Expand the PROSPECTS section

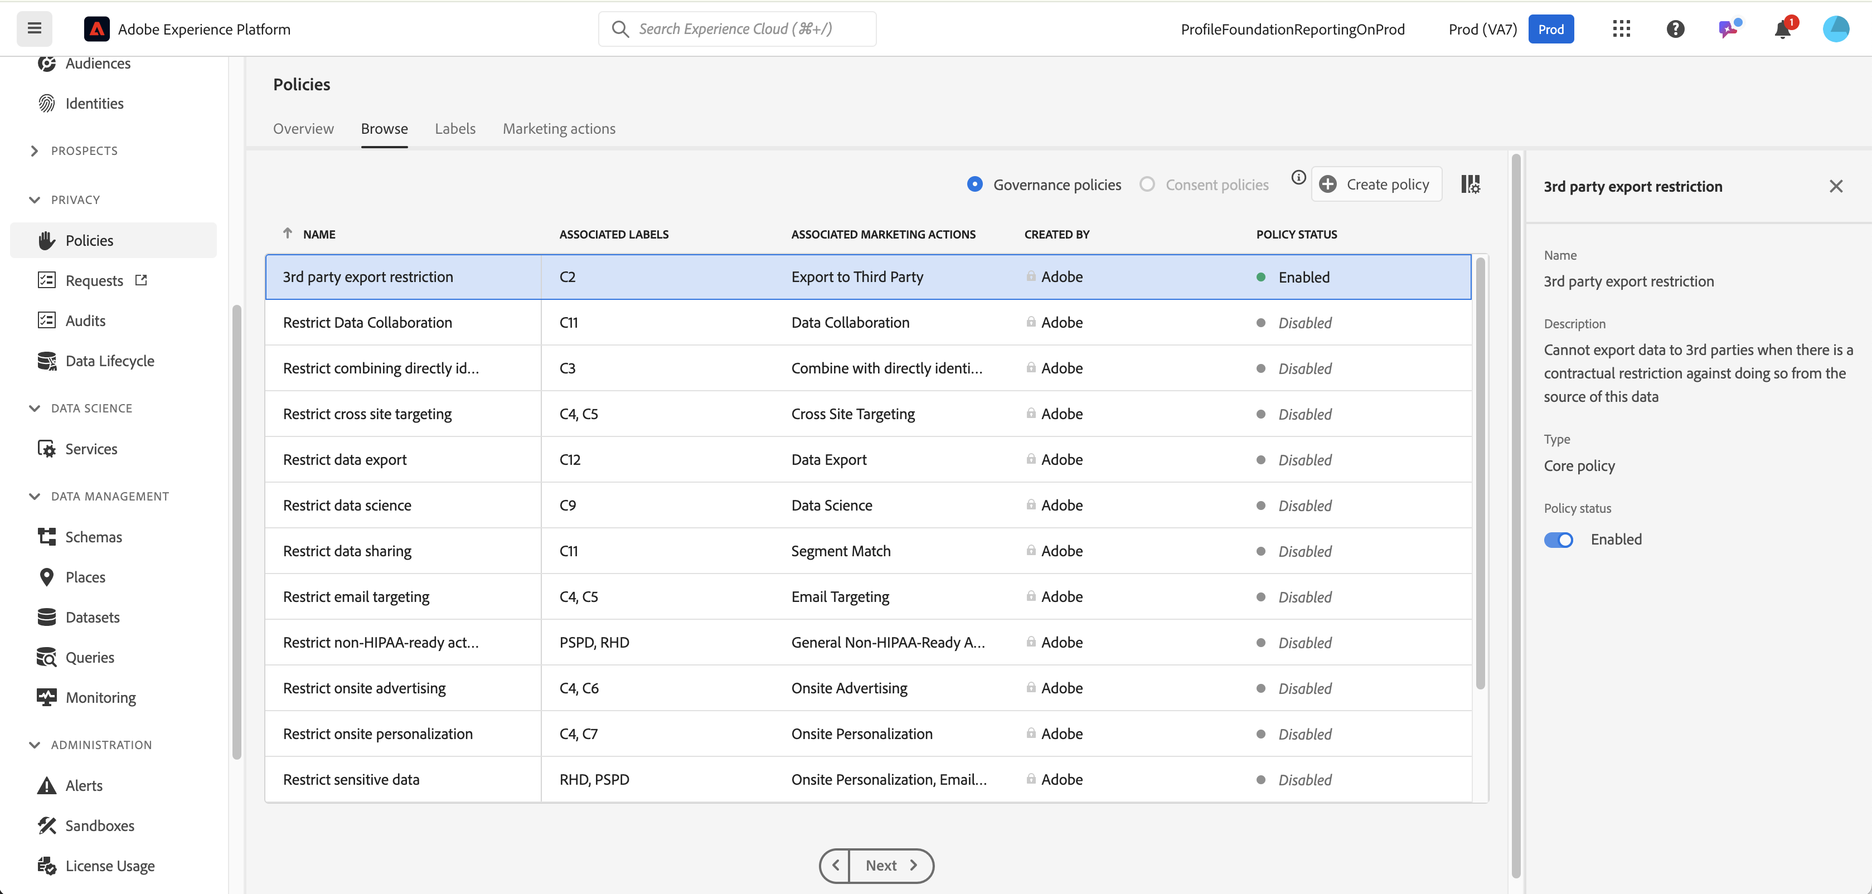click(x=34, y=151)
